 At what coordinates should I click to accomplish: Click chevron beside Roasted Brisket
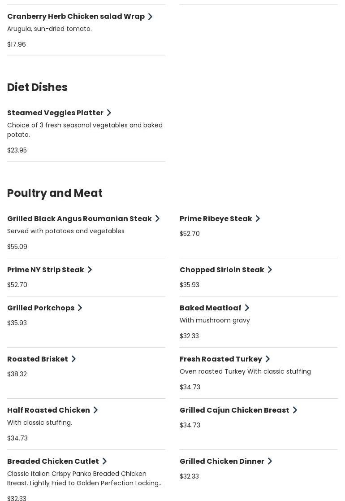(74, 359)
